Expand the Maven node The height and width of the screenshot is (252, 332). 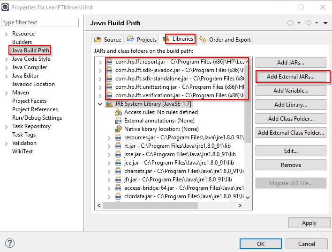coord(7,93)
